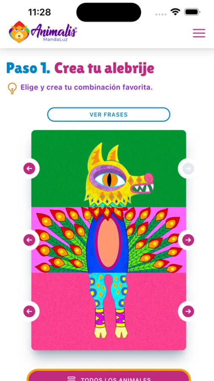Tap the 11:28 clock in status bar
Image resolution: width=214 pixels, height=381 pixels.
[40, 12]
